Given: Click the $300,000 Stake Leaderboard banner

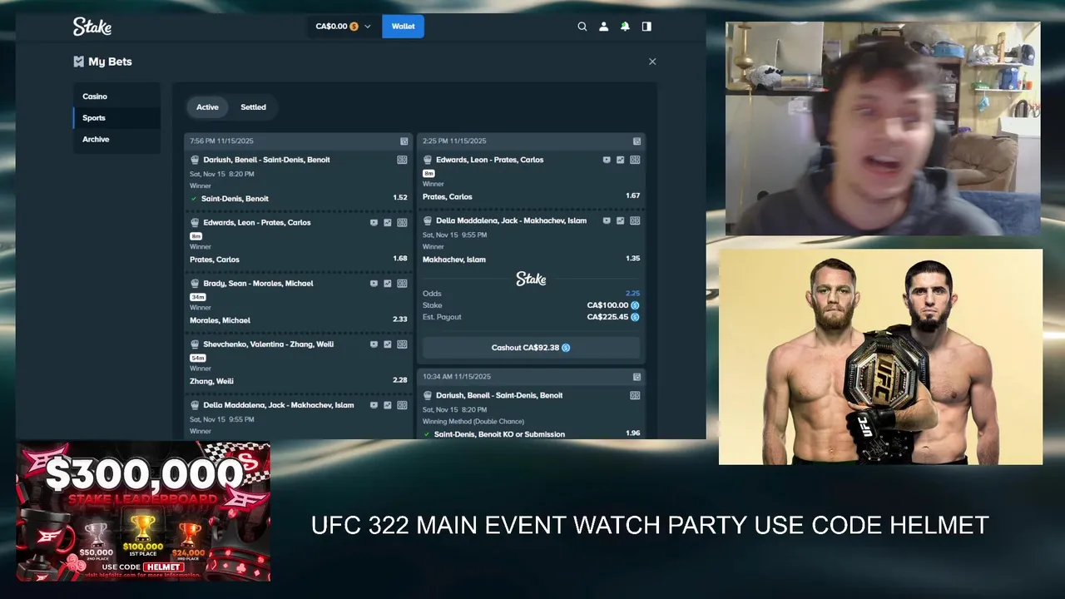Looking at the screenshot, I should pos(143,512).
